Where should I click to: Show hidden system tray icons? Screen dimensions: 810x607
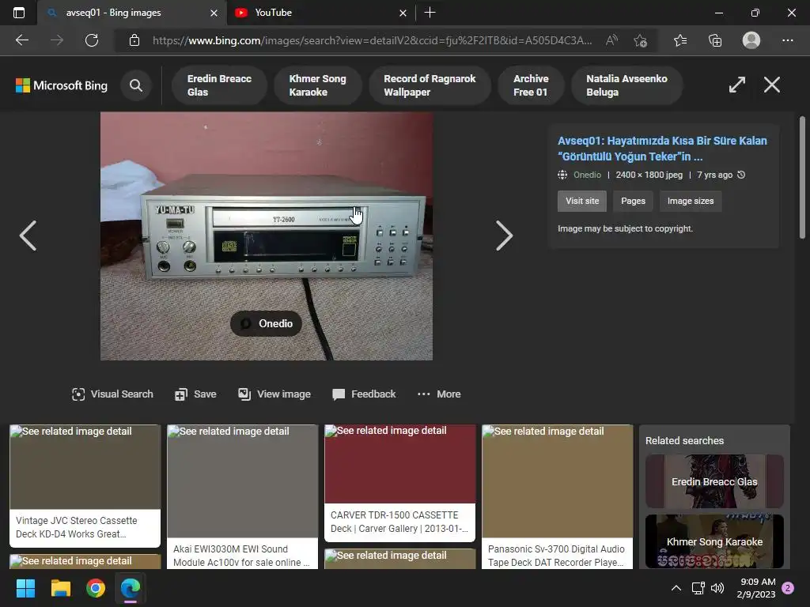(x=676, y=588)
